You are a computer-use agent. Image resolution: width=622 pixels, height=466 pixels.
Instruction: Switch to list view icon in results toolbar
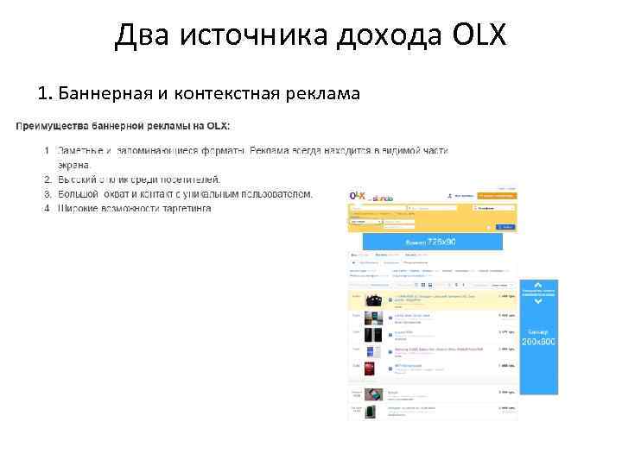click(416, 285)
